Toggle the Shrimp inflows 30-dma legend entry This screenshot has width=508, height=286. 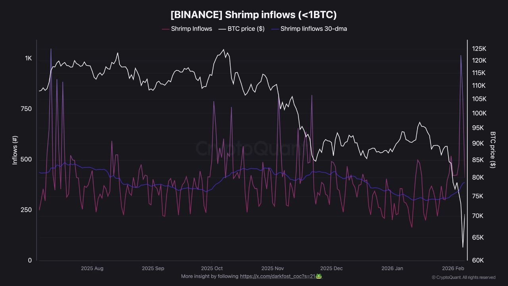[x=314, y=29]
